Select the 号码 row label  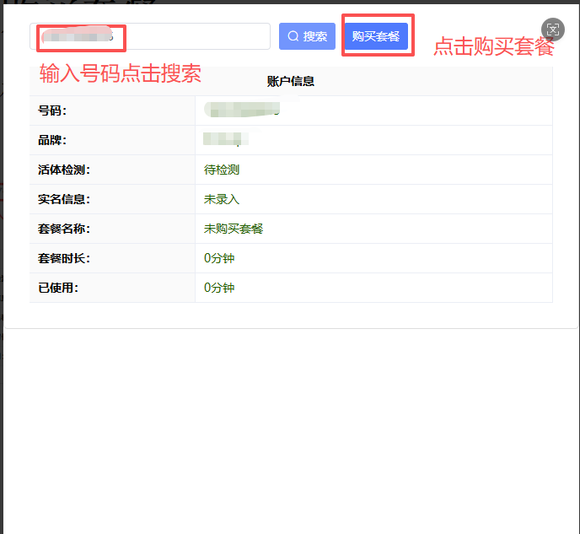point(52,111)
